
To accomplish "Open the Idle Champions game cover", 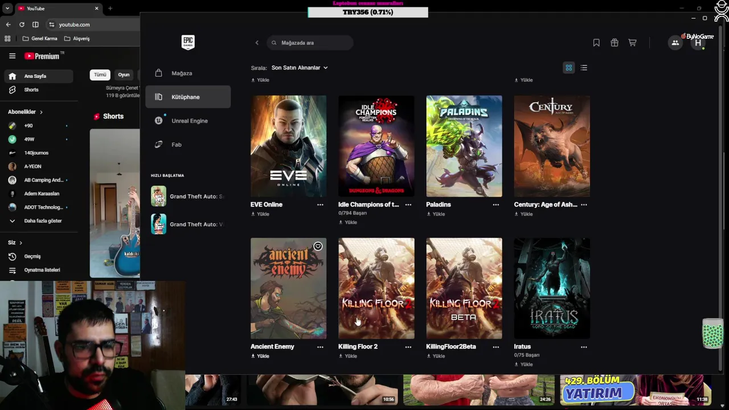I will click(x=376, y=146).
